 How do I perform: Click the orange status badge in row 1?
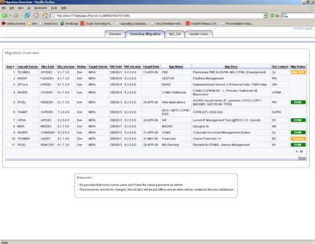pos(298,72)
